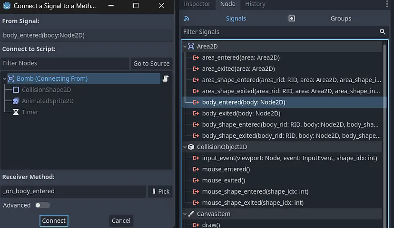This screenshot has height=228, width=394.
Task: Toggle the Advanced switch
Action: pyautogui.click(x=42, y=205)
